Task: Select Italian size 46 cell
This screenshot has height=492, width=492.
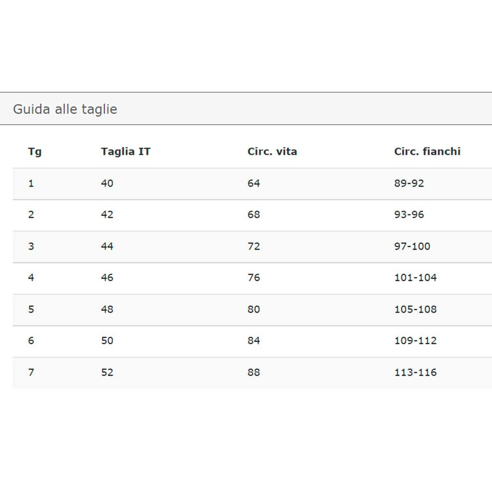Action: point(107,278)
